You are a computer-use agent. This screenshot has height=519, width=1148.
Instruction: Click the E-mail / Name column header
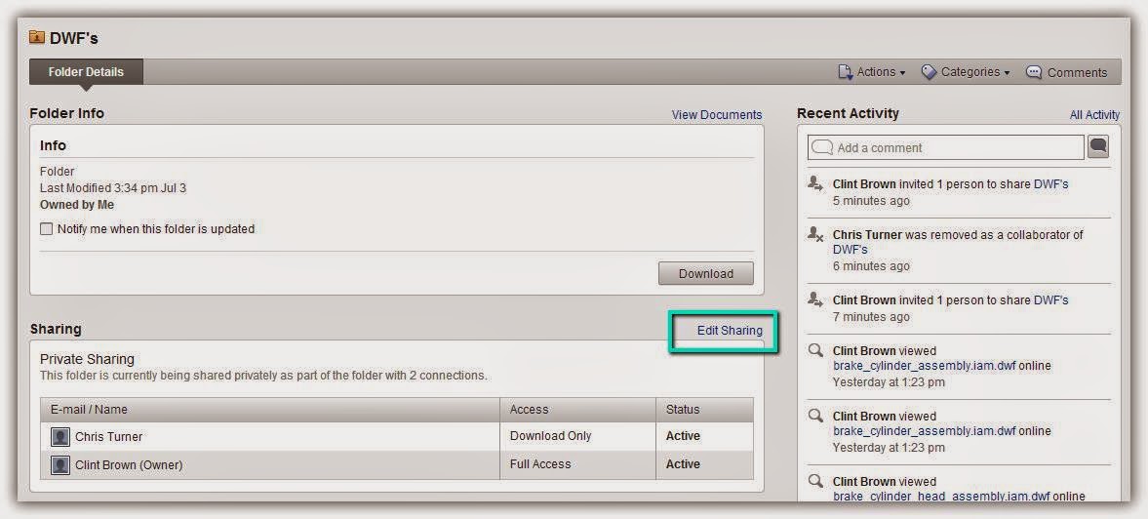pos(270,410)
